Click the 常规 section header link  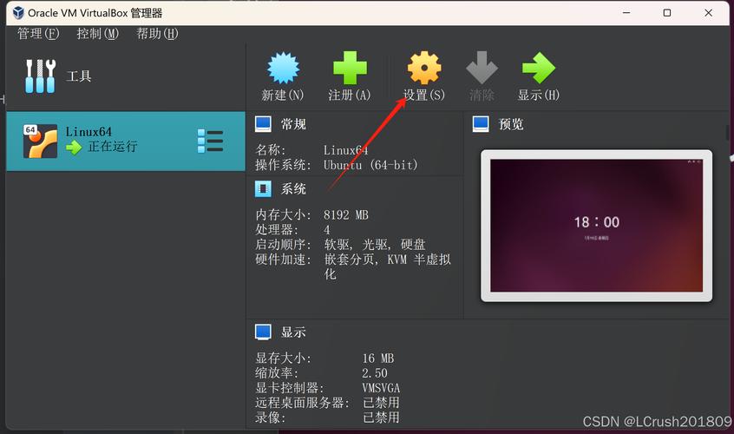pos(293,124)
